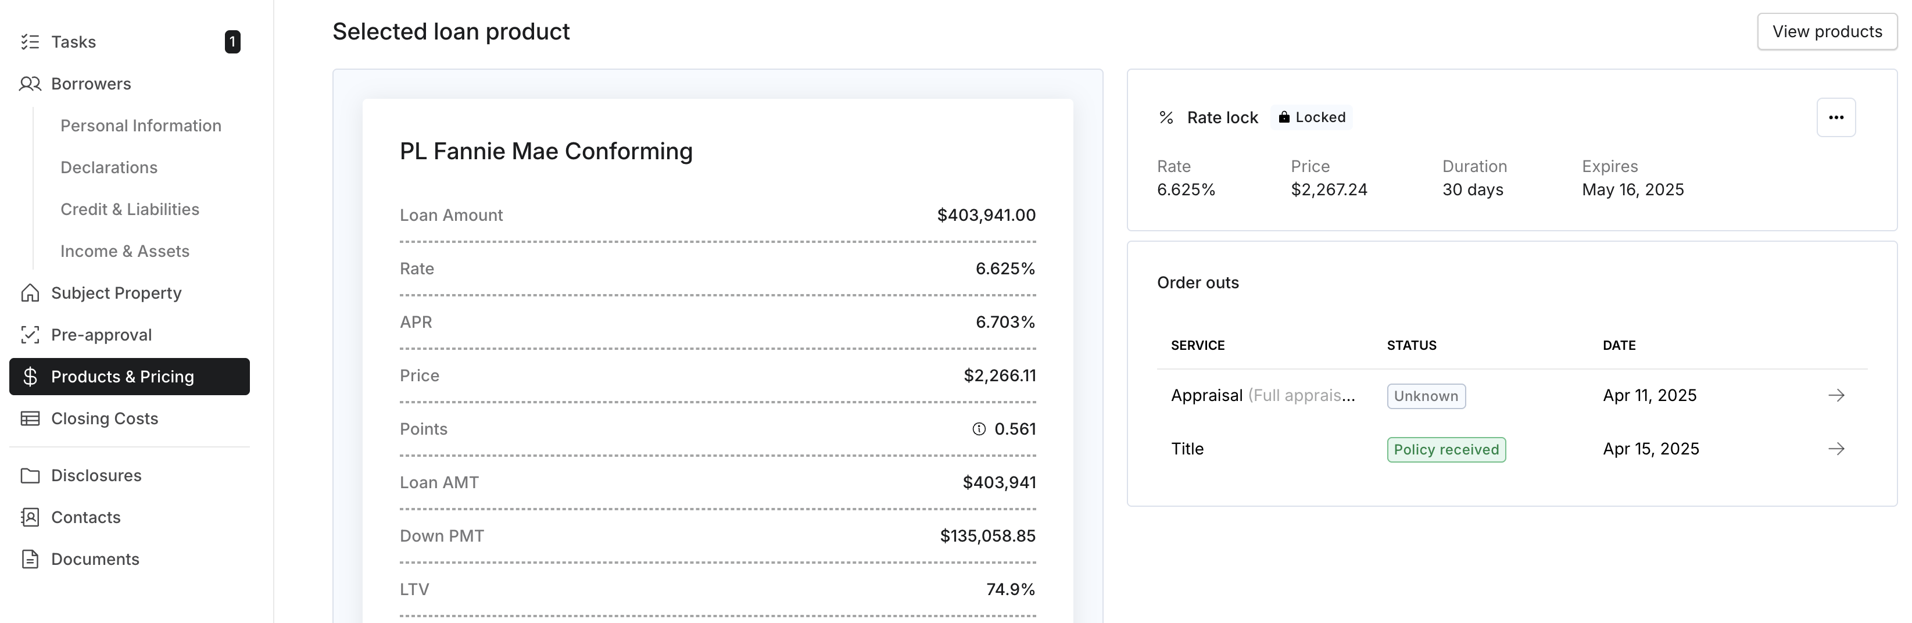Open the Declarations section
Image resolution: width=1912 pixels, height=623 pixels.
click(108, 168)
